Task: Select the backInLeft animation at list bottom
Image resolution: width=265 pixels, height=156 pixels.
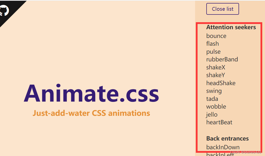Action: click(x=220, y=155)
